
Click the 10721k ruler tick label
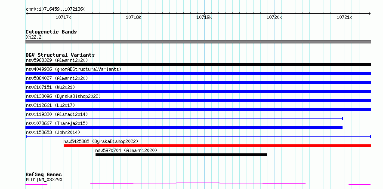pyautogui.click(x=344, y=17)
